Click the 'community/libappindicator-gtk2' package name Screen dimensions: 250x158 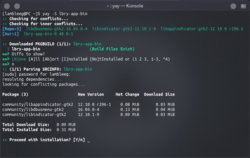tap(38, 105)
